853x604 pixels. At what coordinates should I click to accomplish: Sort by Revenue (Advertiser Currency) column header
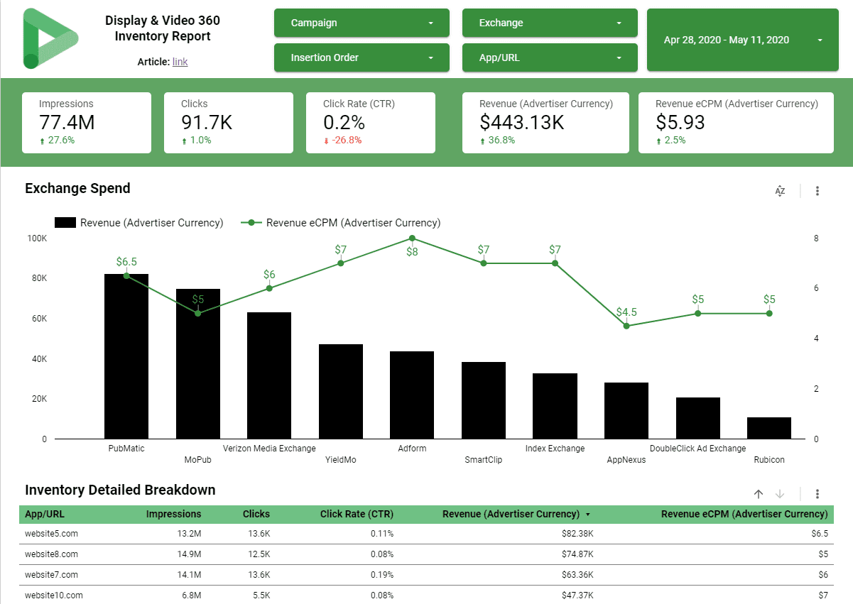pyautogui.click(x=511, y=514)
